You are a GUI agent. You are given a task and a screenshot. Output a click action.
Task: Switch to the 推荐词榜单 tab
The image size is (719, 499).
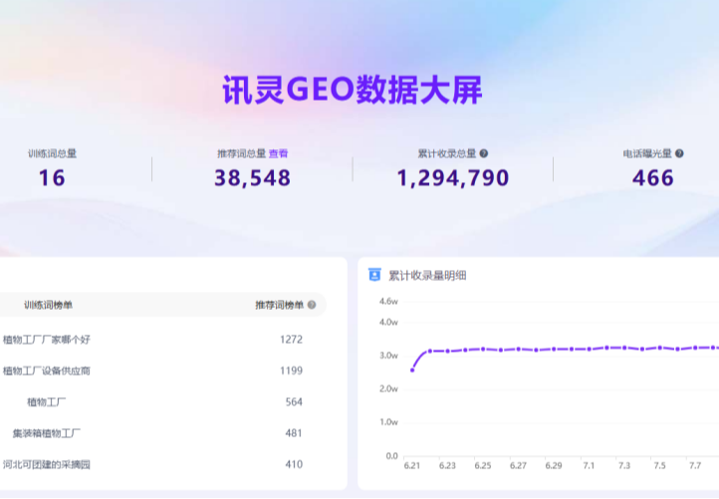279,305
